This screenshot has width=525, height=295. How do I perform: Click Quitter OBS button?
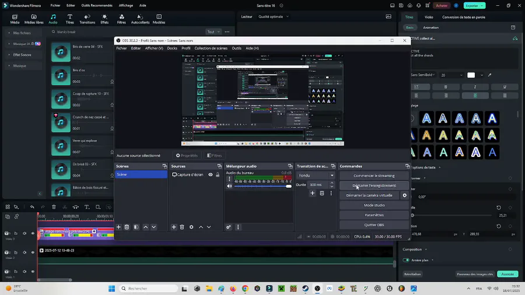374,225
